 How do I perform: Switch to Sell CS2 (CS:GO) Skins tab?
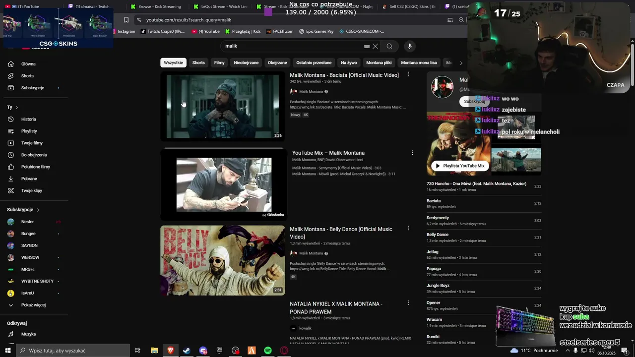[x=409, y=6]
